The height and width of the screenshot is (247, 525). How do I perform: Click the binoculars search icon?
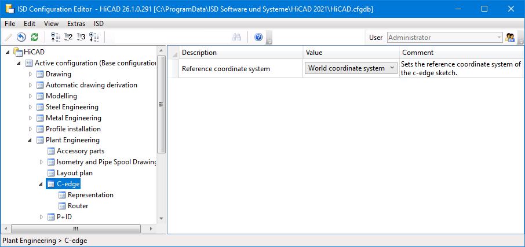(237, 37)
